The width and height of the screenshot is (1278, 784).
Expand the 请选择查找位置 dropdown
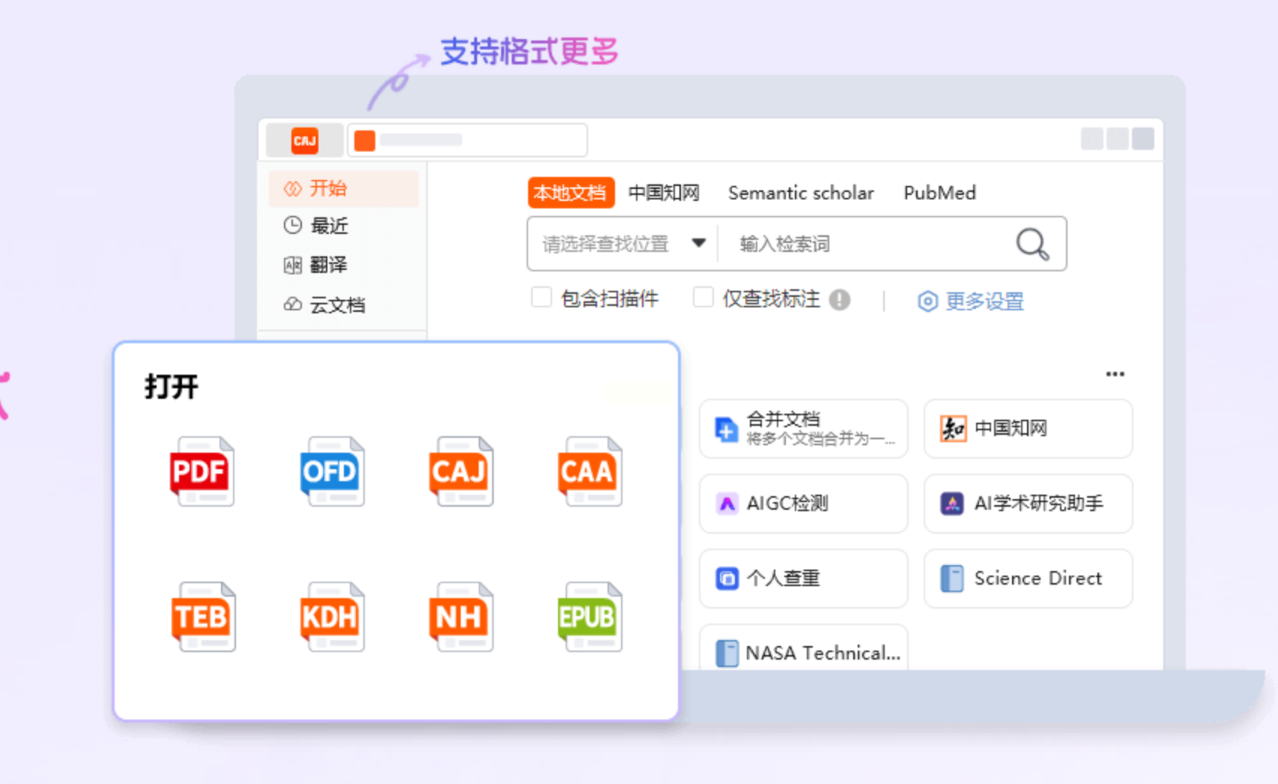point(622,244)
